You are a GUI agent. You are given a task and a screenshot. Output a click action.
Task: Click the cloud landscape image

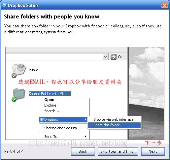[x=146, y=93]
